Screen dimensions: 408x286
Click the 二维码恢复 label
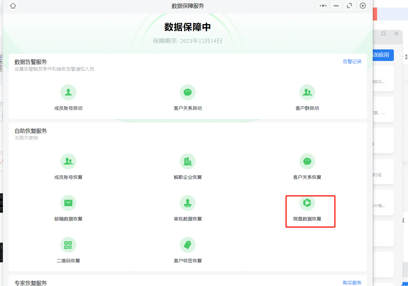(68, 261)
